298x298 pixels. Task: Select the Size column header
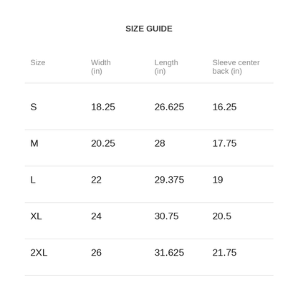[38, 62]
